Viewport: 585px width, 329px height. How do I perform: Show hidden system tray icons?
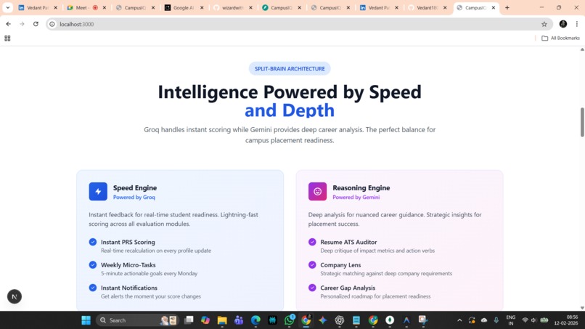pyautogui.click(x=459, y=320)
